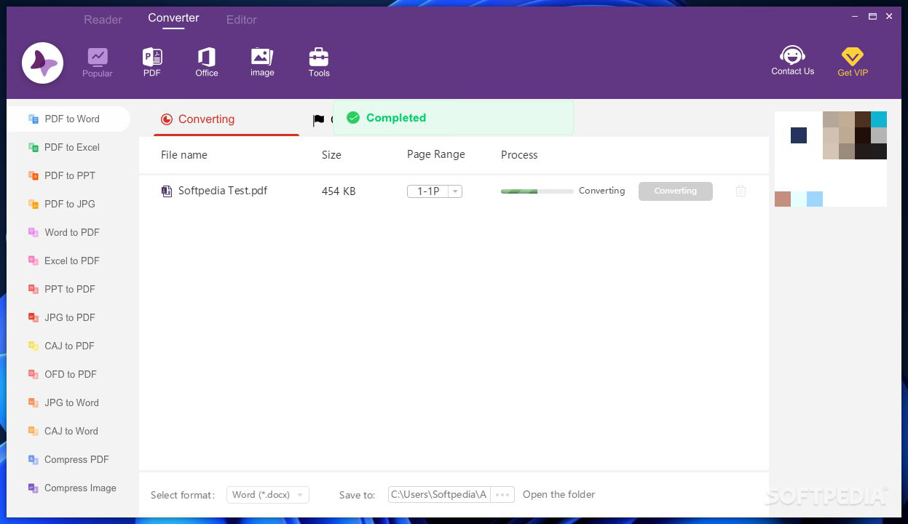
Task: Click the Completed notification banner
Action: (x=453, y=118)
